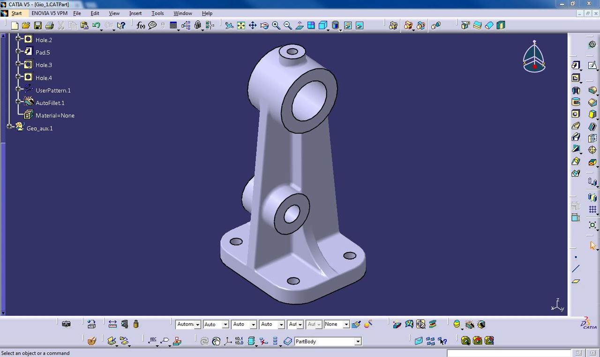This screenshot has height=357, width=600.
Task: Open the Help menu
Action: pyautogui.click(x=207, y=13)
